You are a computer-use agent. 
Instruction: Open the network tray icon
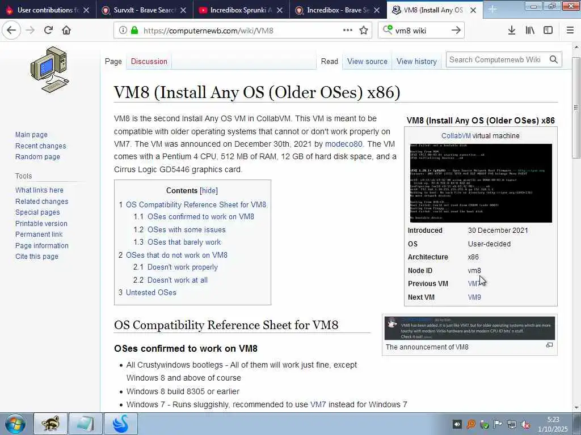[512, 424]
